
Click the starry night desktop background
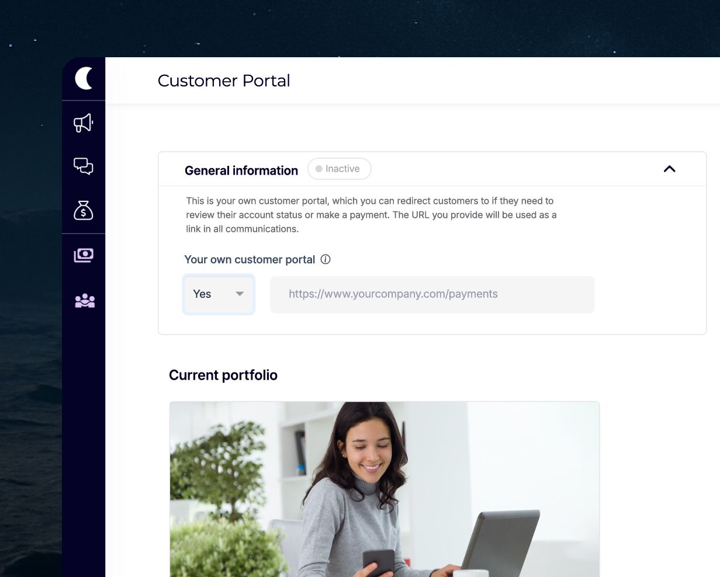point(351,26)
